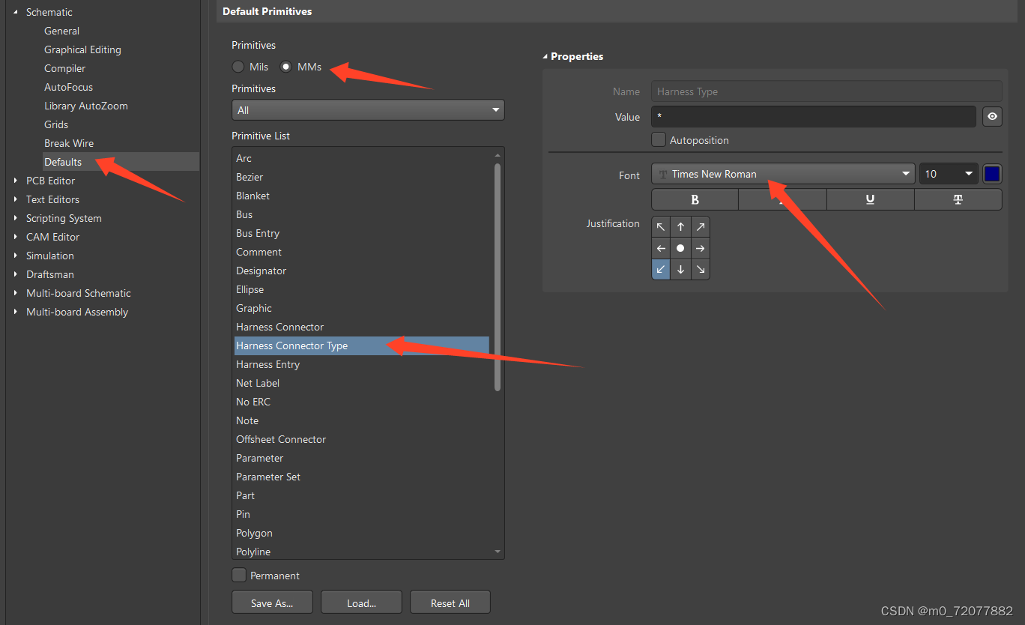Click the Reset All button
1025x625 pixels.
click(x=450, y=603)
